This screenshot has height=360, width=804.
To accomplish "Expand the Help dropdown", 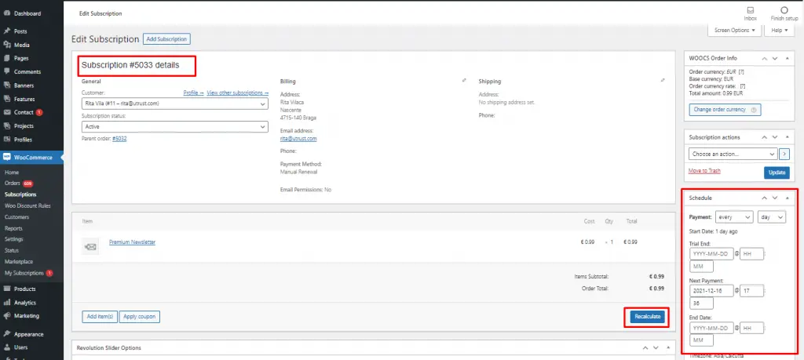I will 780,31.
